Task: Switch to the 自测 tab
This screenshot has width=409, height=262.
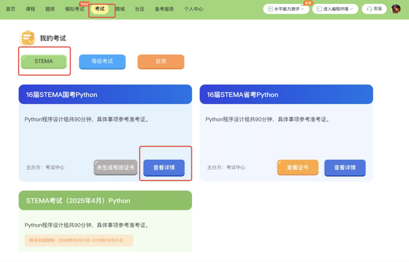Action: point(161,61)
